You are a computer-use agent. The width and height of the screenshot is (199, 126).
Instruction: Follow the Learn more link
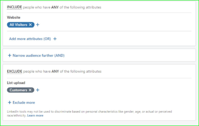[35, 115]
